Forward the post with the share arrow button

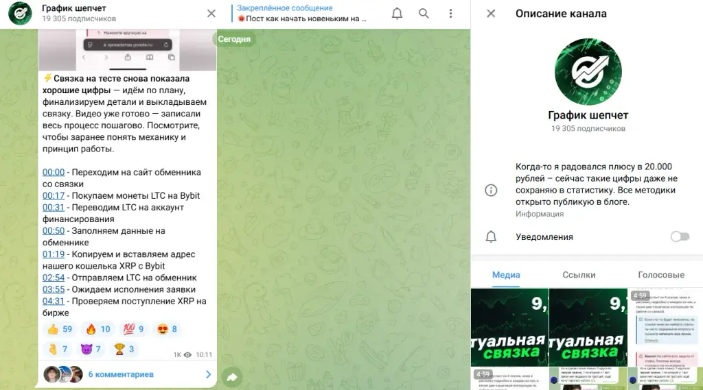click(x=232, y=377)
